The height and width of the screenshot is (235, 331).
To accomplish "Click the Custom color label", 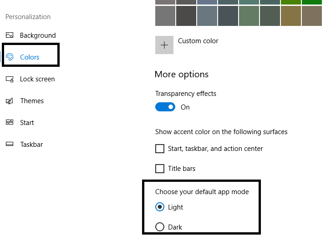I will pos(198,41).
